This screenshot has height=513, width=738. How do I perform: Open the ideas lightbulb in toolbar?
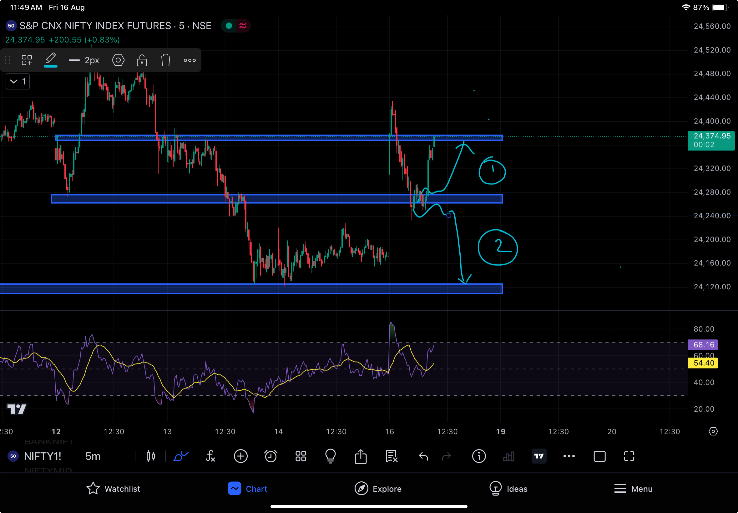pyautogui.click(x=330, y=456)
